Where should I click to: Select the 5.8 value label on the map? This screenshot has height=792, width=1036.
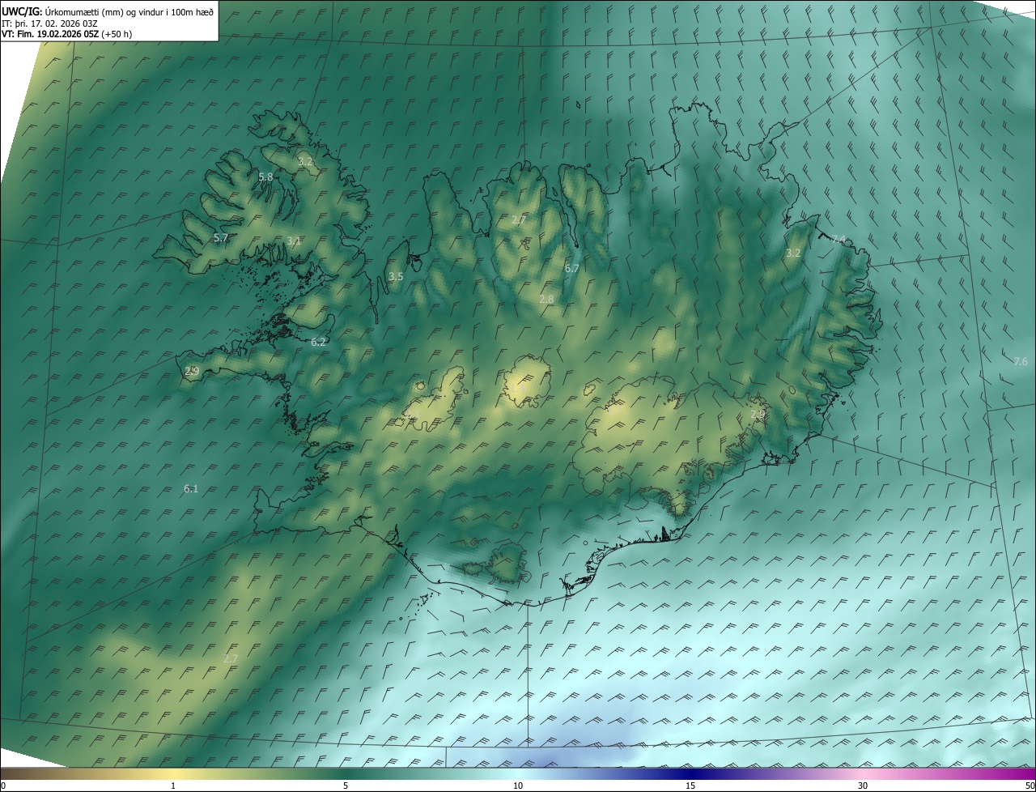pos(265,177)
